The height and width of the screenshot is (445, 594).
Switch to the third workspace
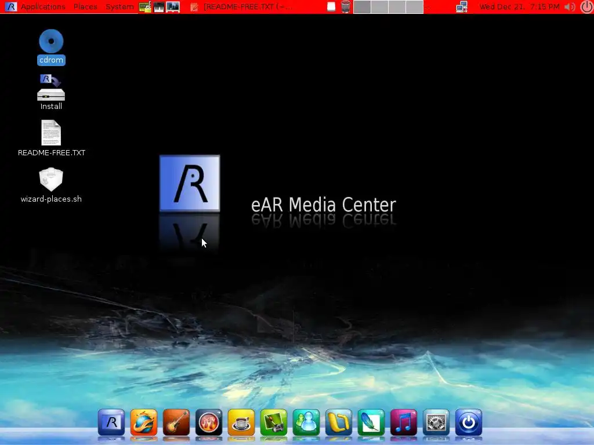coord(397,7)
